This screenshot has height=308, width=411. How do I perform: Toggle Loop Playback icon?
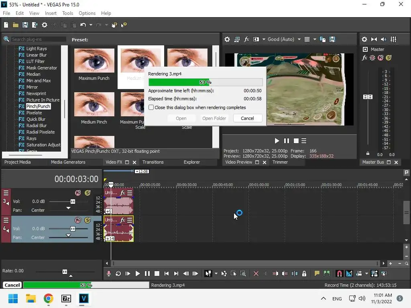click(x=118, y=274)
